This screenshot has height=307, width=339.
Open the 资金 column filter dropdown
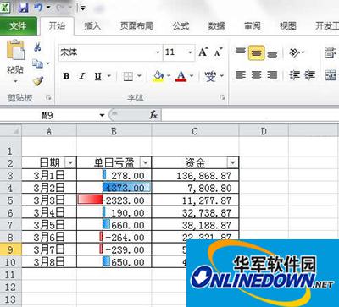click(233, 162)
